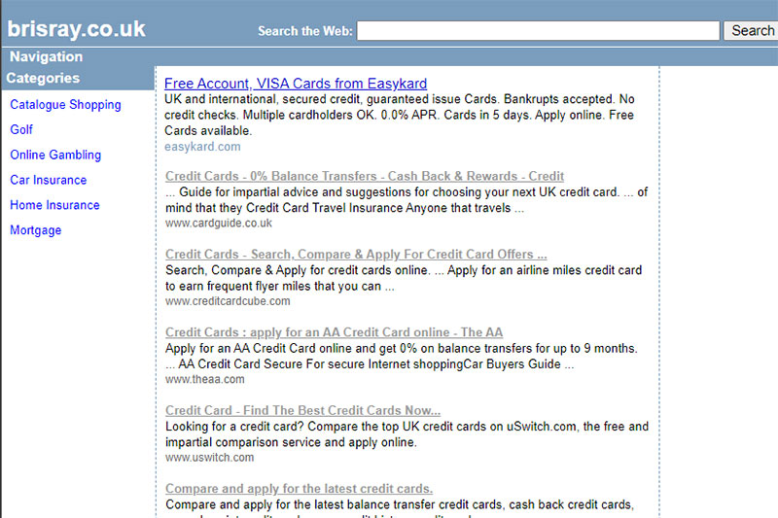Click the www.theaa.com URL text
This screenshot has width=778, height=518.
205,379
